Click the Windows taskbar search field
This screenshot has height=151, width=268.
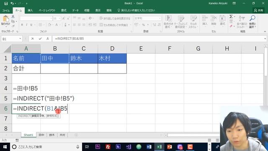click(46, 147)
